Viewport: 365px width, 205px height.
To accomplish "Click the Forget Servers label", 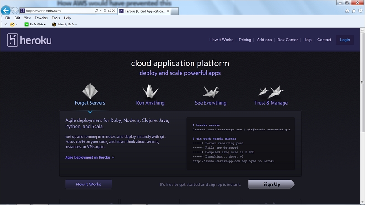I will coord(90,103).
